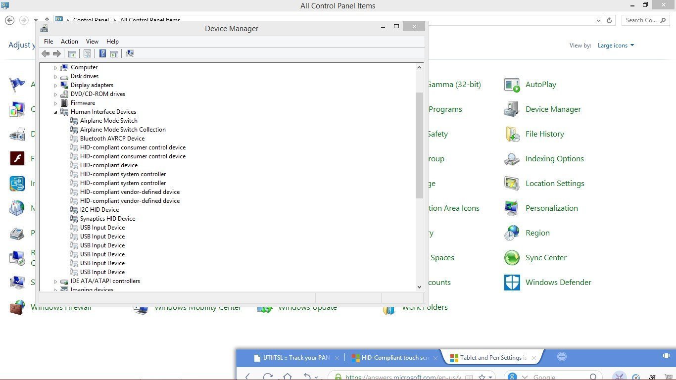The image size is (676, 380).
Task: Open the View menu
Action: point(92,42)
